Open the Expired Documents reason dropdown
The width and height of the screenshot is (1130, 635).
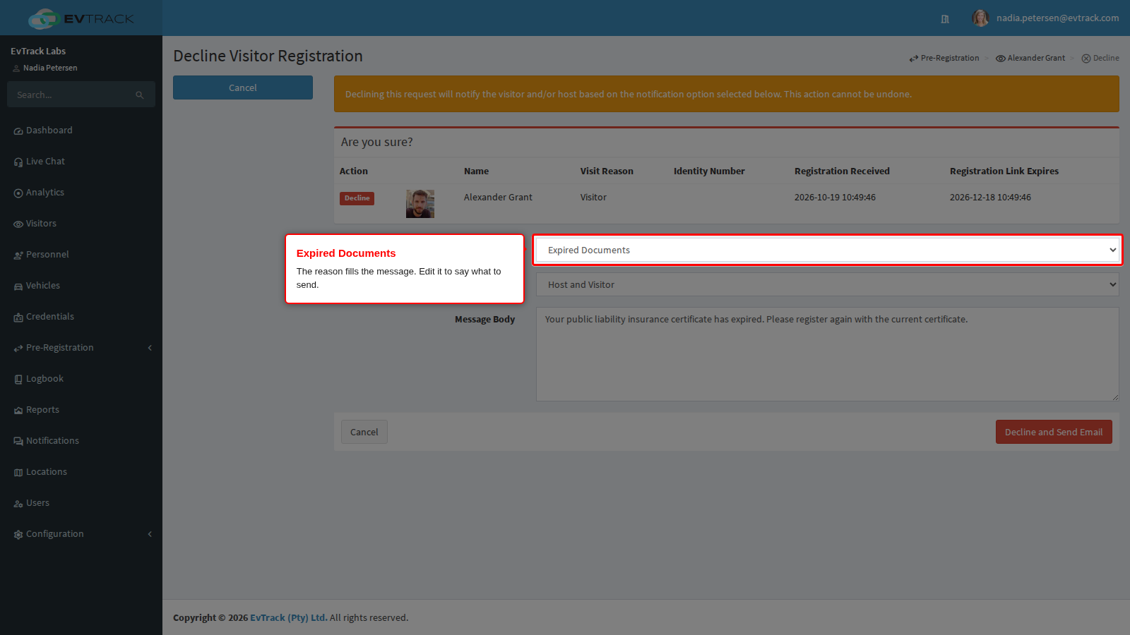[x=828, y=250]
